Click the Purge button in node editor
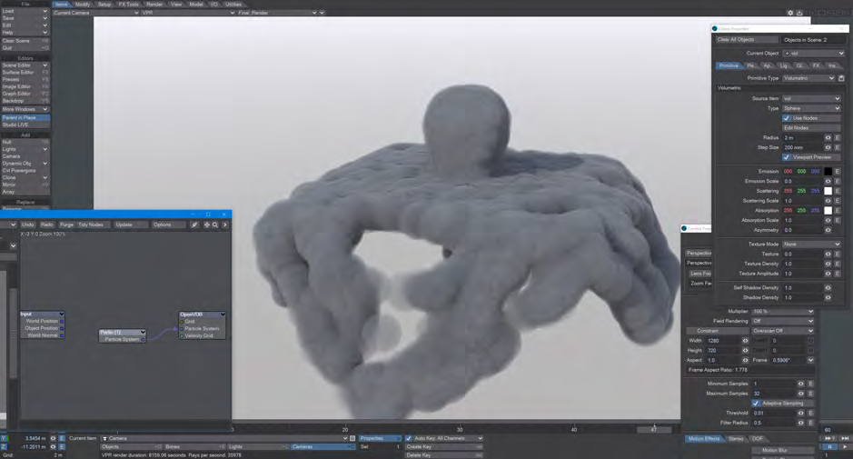 66,225
